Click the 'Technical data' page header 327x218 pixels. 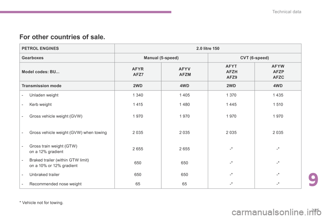pyautogui.click(x=286, y=12)
